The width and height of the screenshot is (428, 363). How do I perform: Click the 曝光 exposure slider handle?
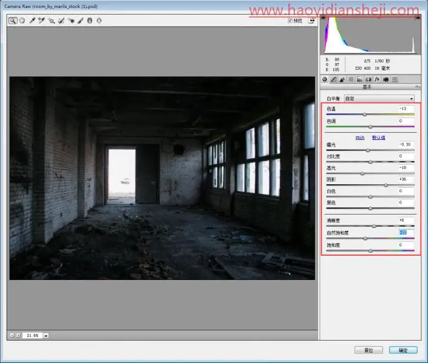point(368,150)
